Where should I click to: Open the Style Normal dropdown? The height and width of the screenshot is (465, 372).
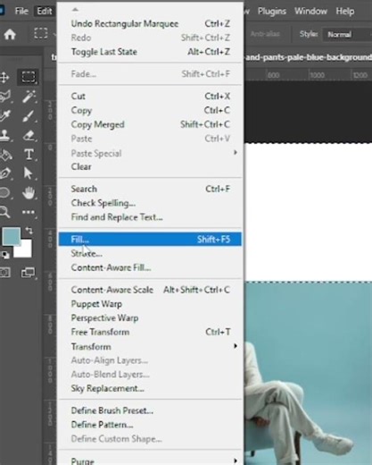click(347, 35)
